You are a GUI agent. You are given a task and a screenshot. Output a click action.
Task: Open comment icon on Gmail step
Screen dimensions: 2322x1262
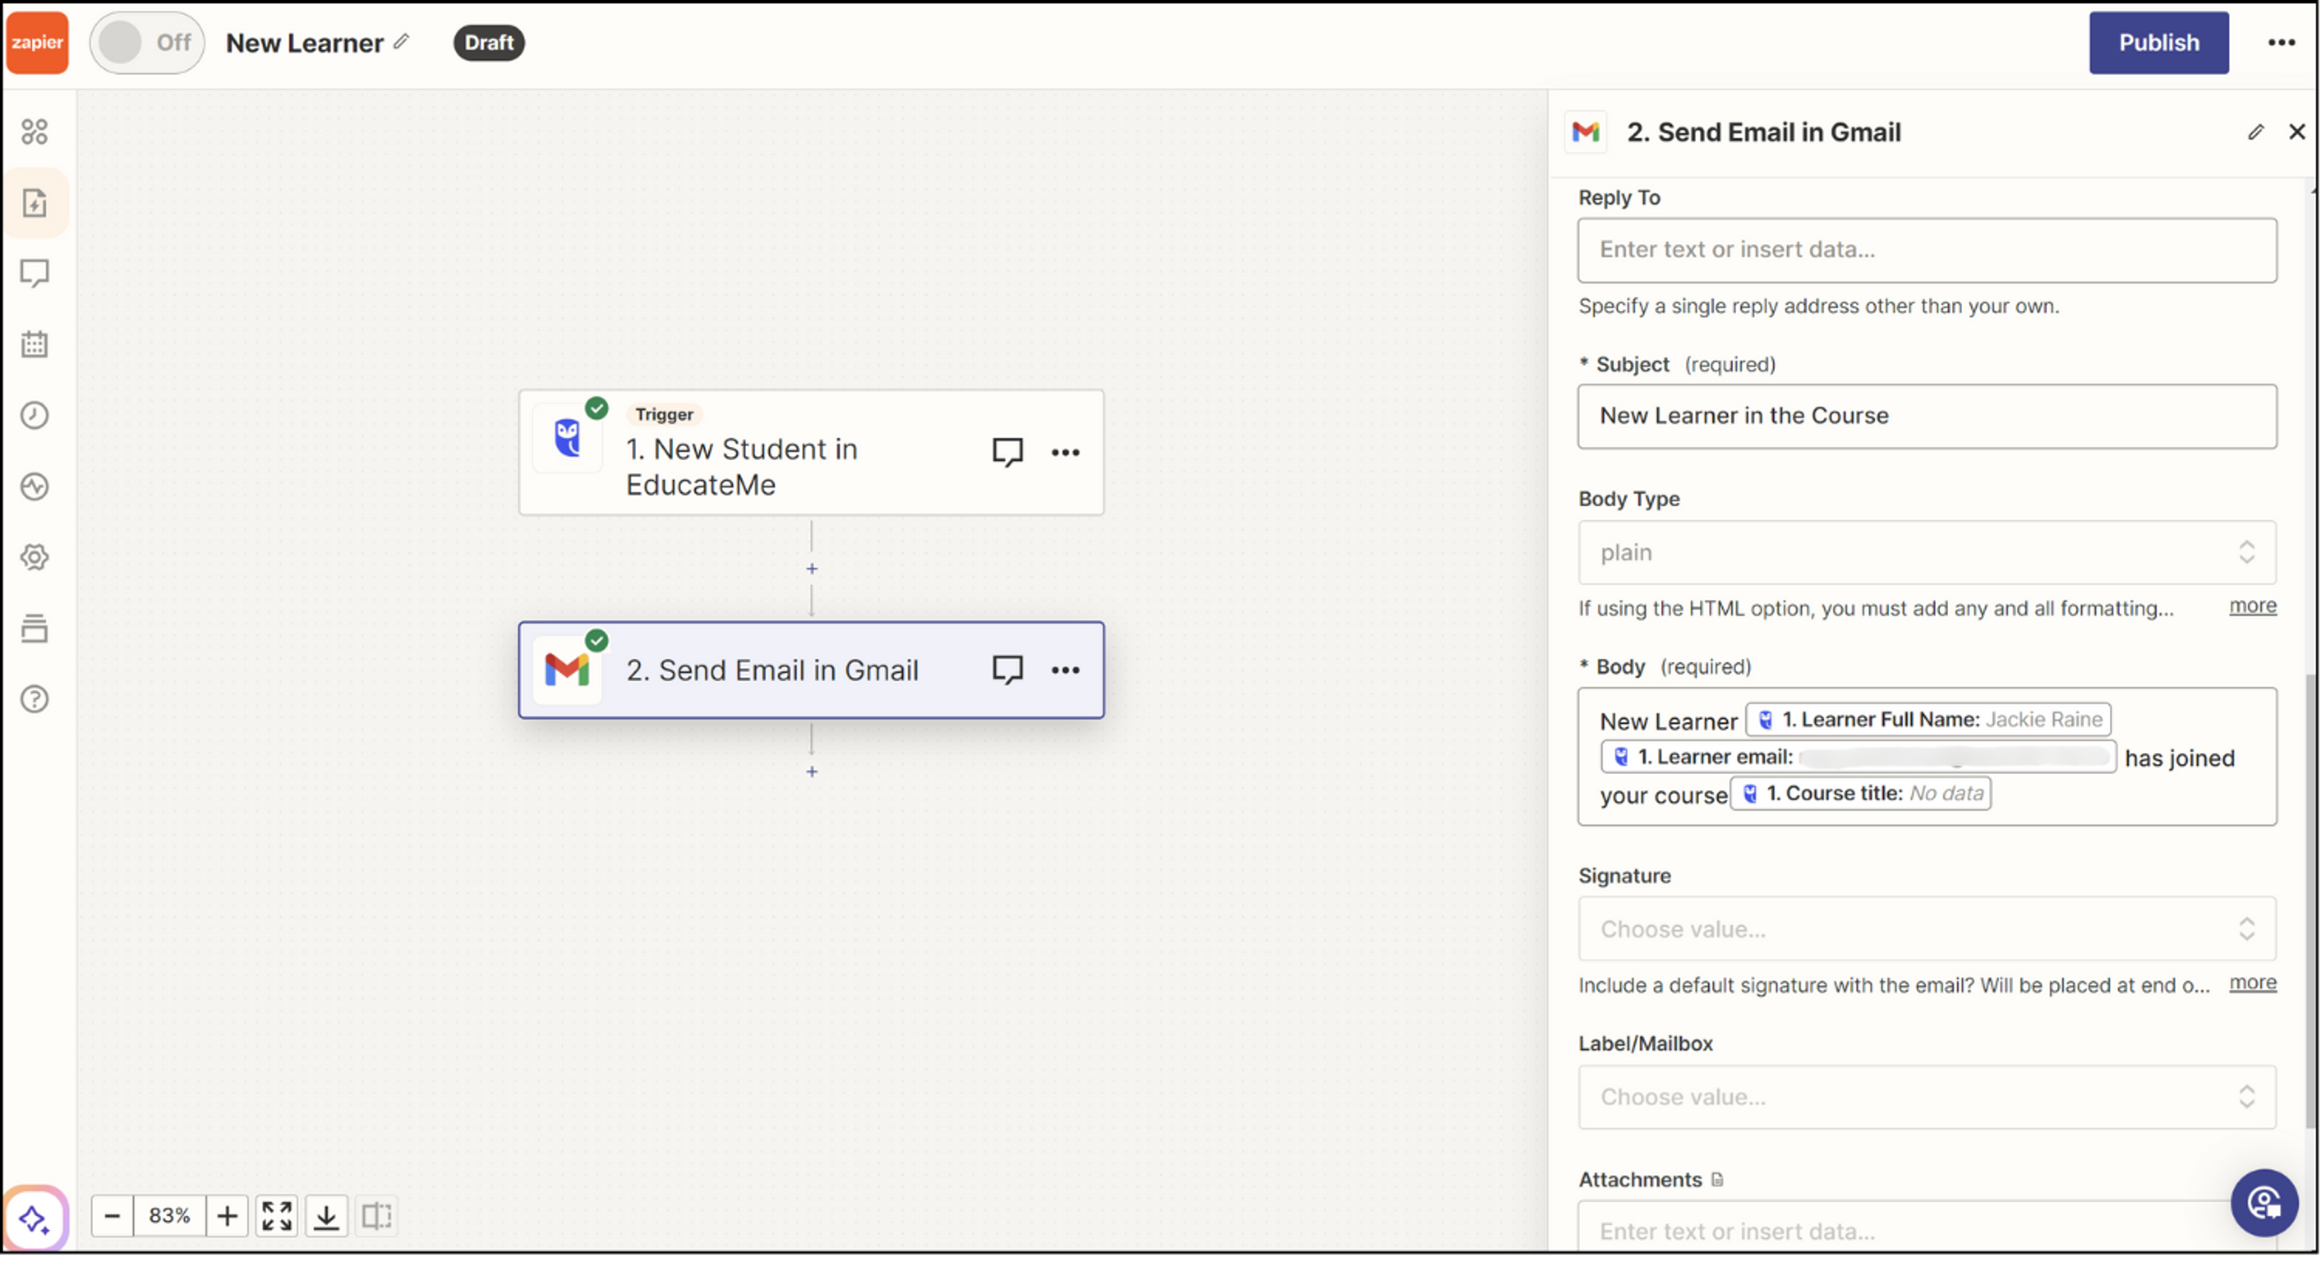[x=1007, y=669]
